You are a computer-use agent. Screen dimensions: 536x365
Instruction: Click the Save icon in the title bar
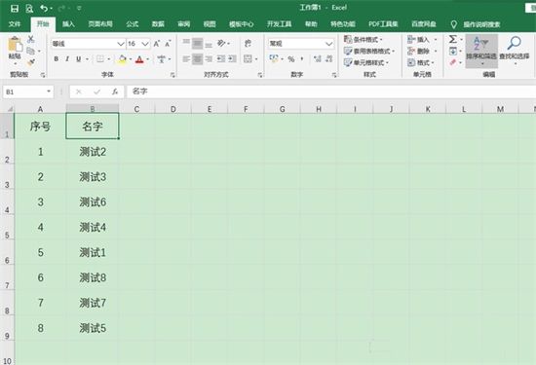click(x=15, y=8)
